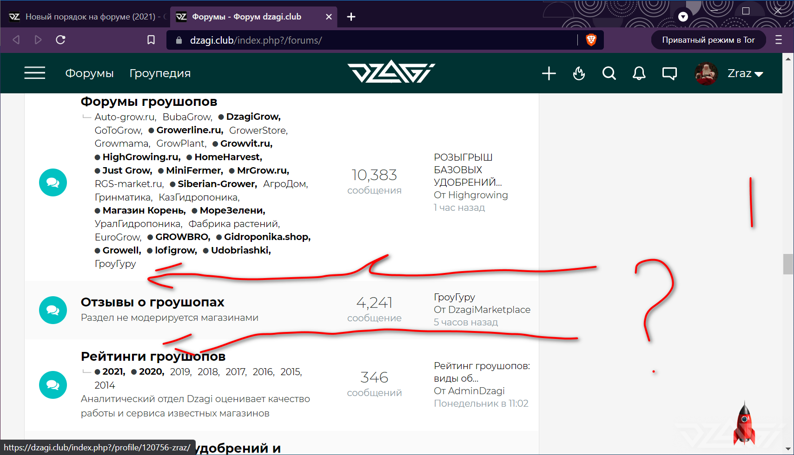Open the GrowerStore subforum

click(258, 130)
